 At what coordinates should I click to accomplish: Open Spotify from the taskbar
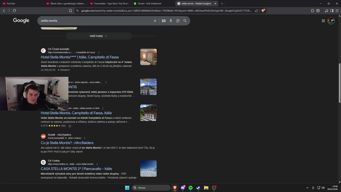coord(190,188)
